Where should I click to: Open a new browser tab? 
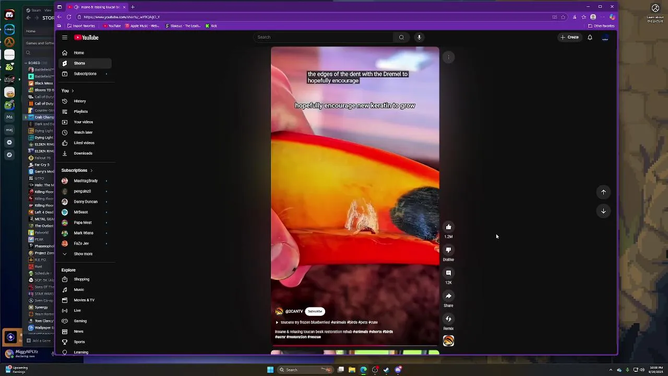[x=133, y=7]
